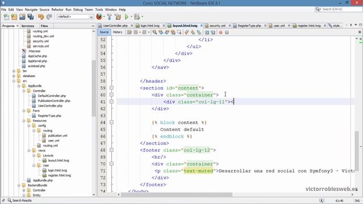Open the Tools menu
Image resolution: width=363 pixels, height=204 pixels.
click(99, 10)
